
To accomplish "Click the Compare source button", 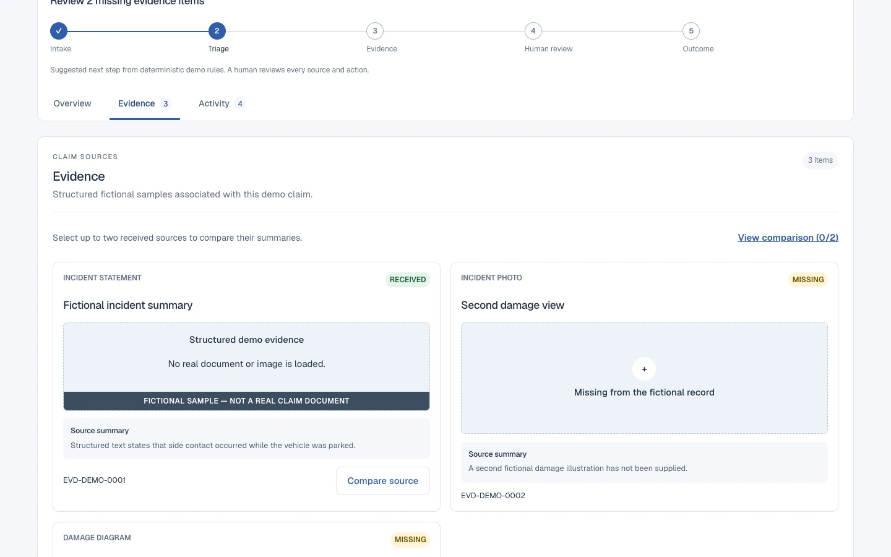I will point(383,481).
